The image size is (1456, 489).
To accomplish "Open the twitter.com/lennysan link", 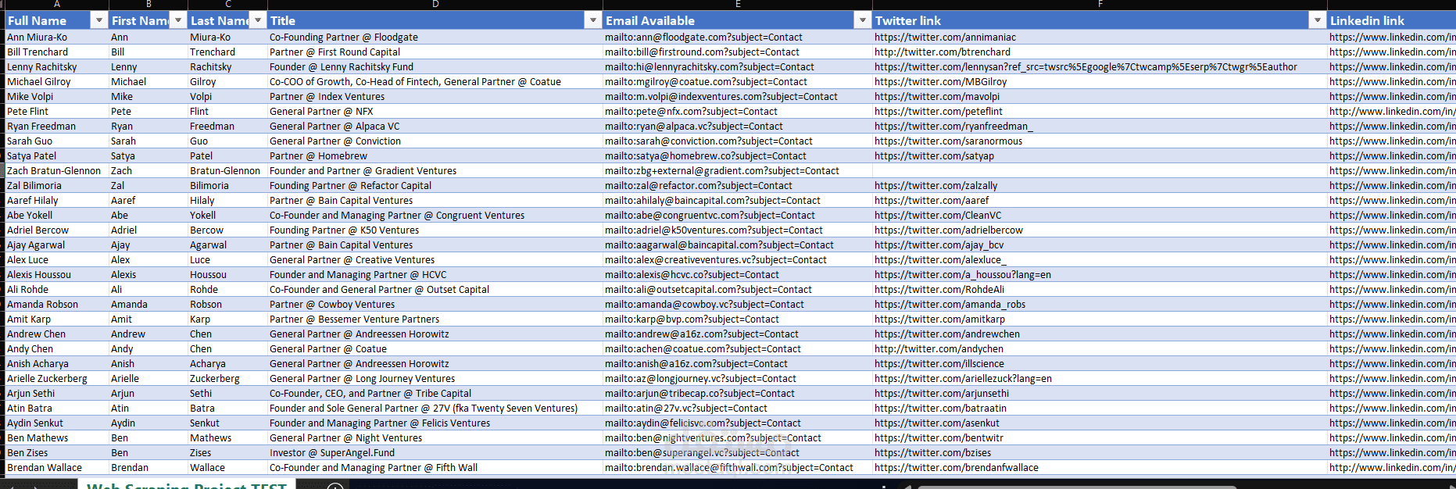I will click(x=1086, y=66).
